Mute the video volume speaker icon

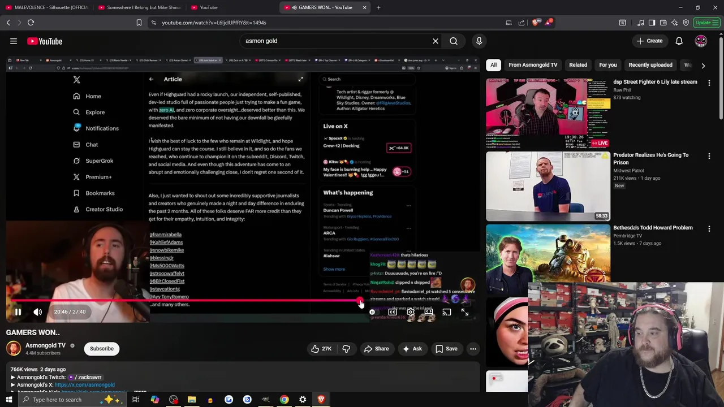[x=38, y=312]
